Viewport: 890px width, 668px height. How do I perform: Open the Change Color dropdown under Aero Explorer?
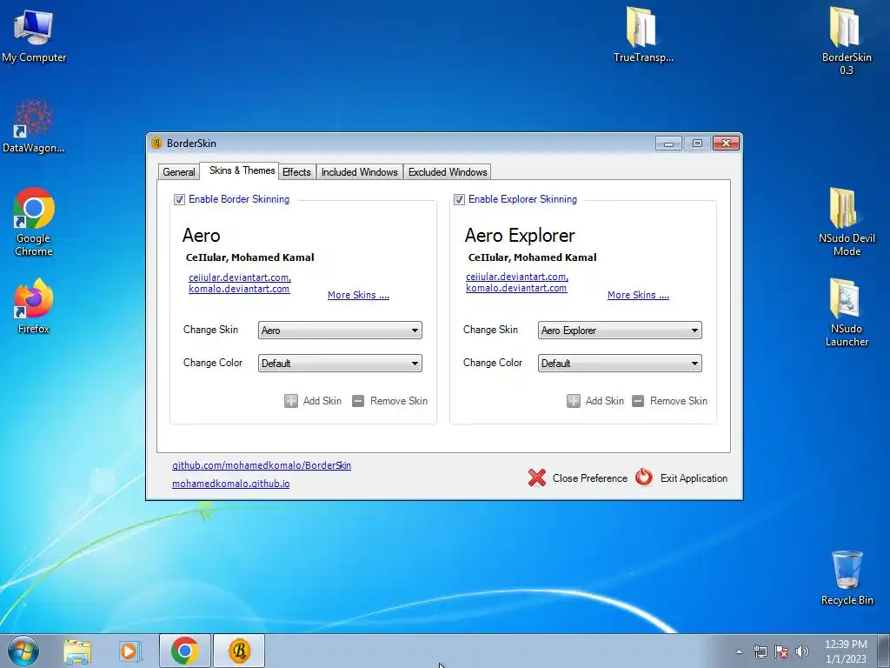coord(620,363)
